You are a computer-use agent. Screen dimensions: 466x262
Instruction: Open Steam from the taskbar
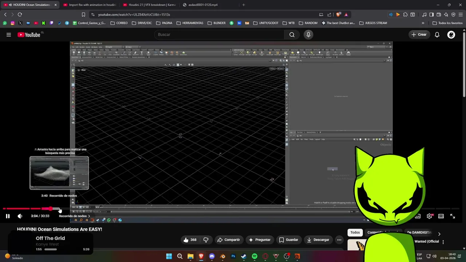244,256
